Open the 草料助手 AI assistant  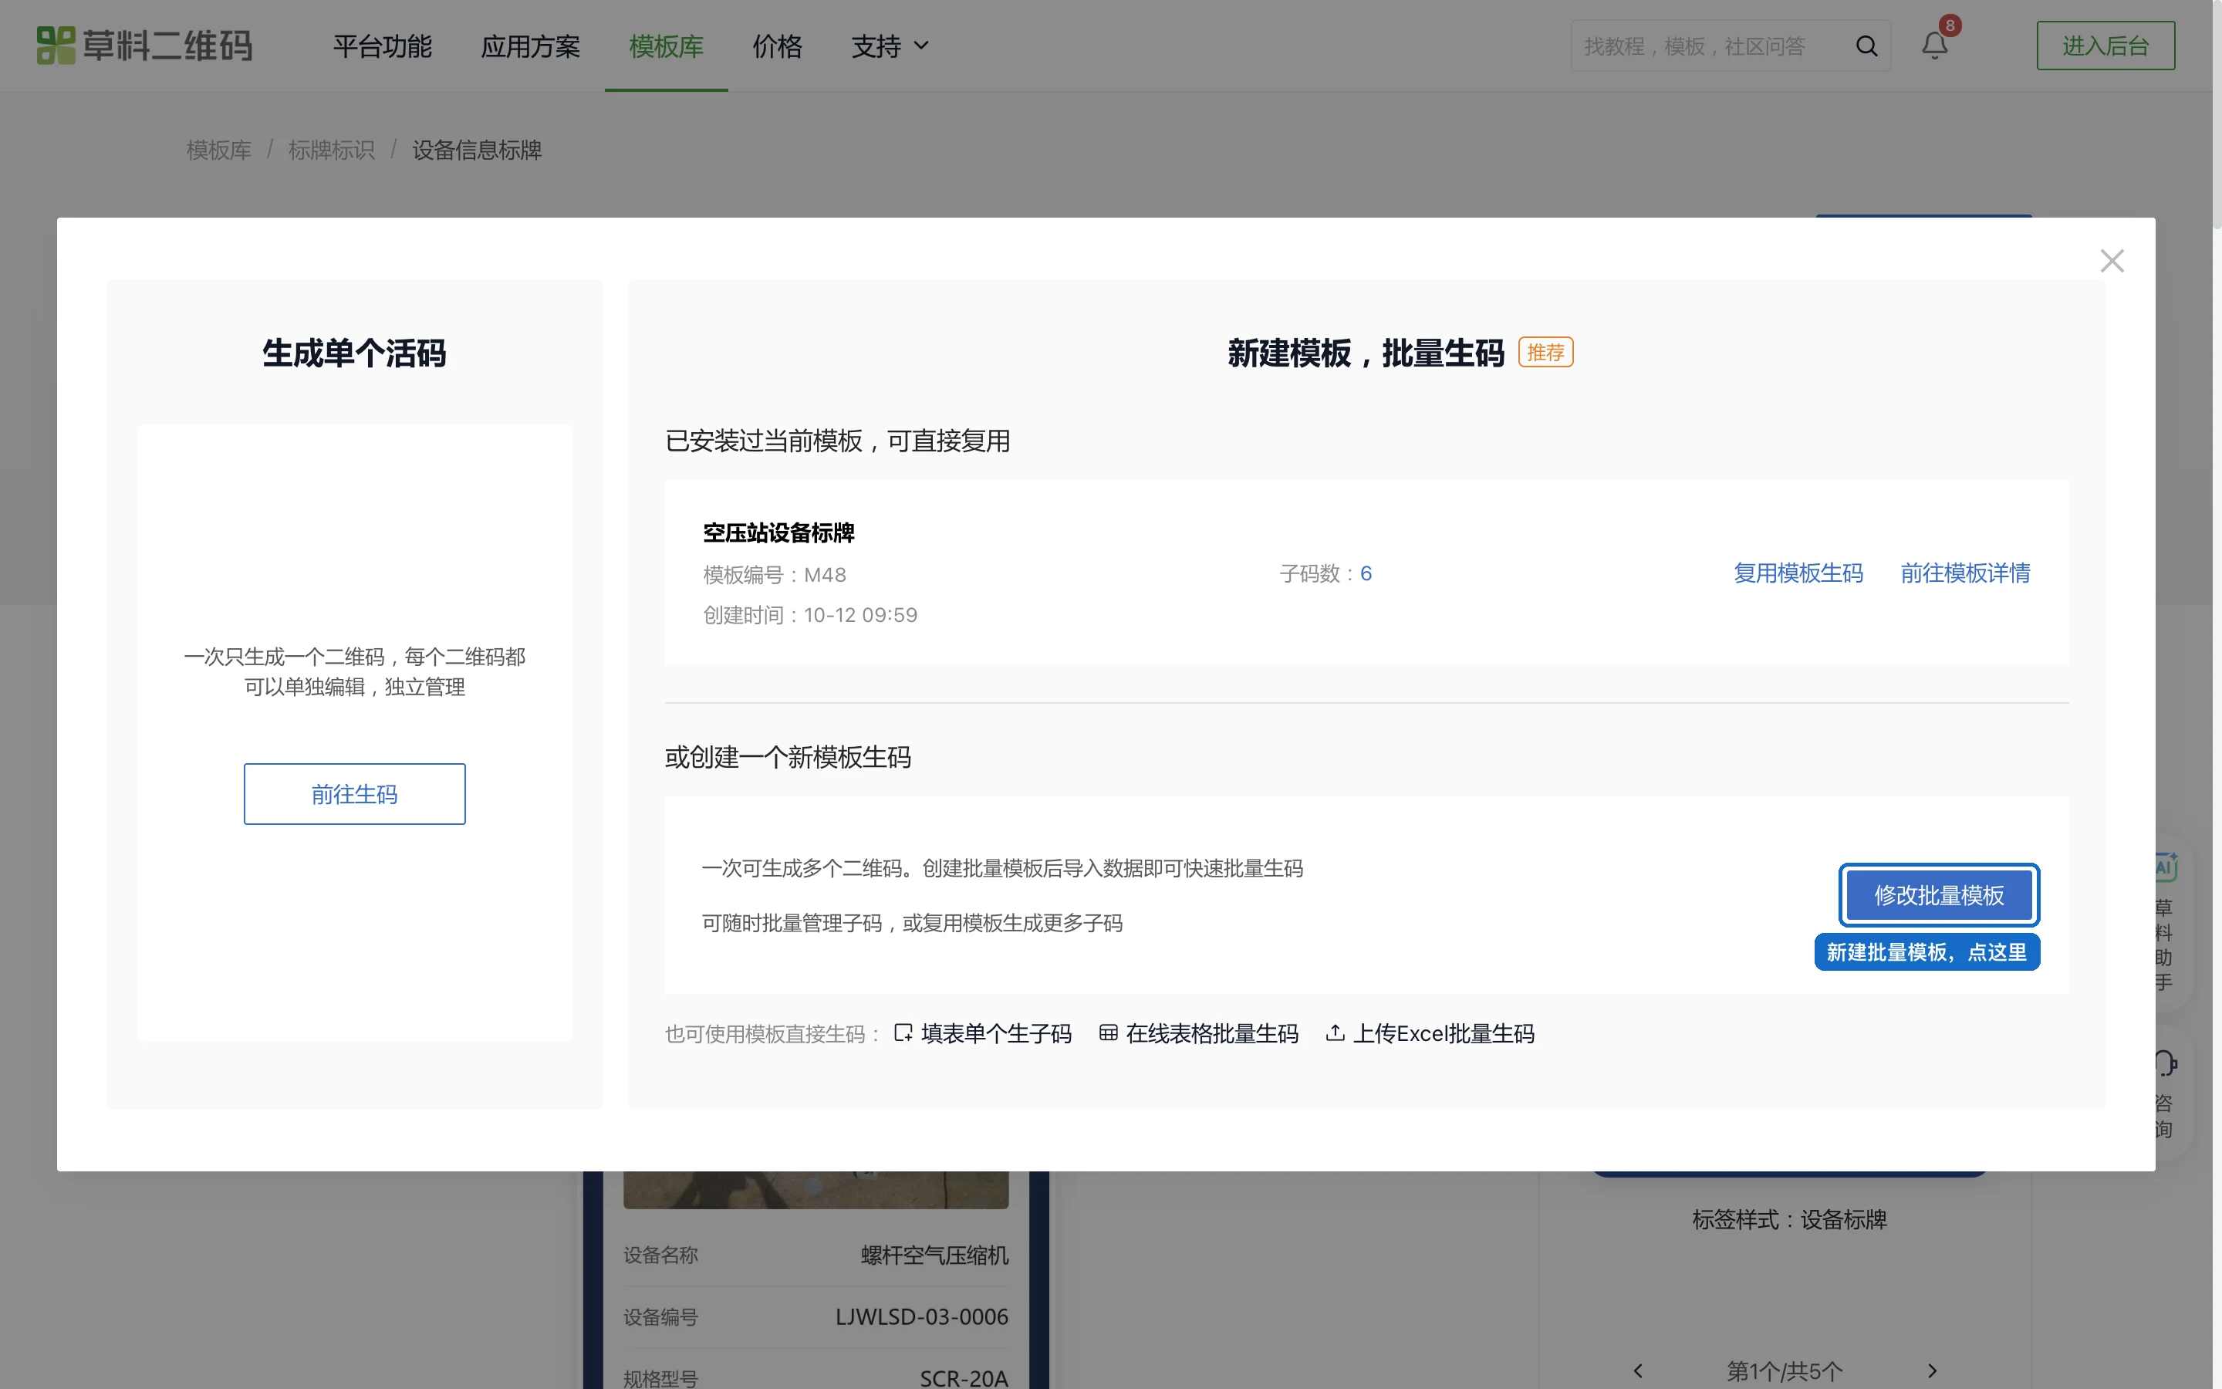[x=2164, y=923]
